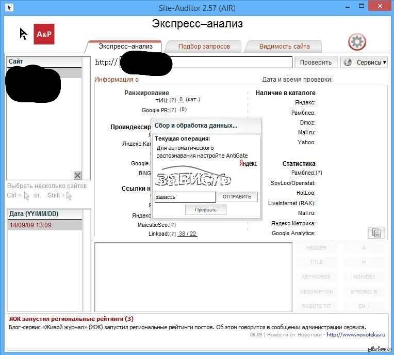Image resolution: width=394 pixels, height=355 pixels.
Task: Click the Dmoz catalog label
Action: [307, 122]
